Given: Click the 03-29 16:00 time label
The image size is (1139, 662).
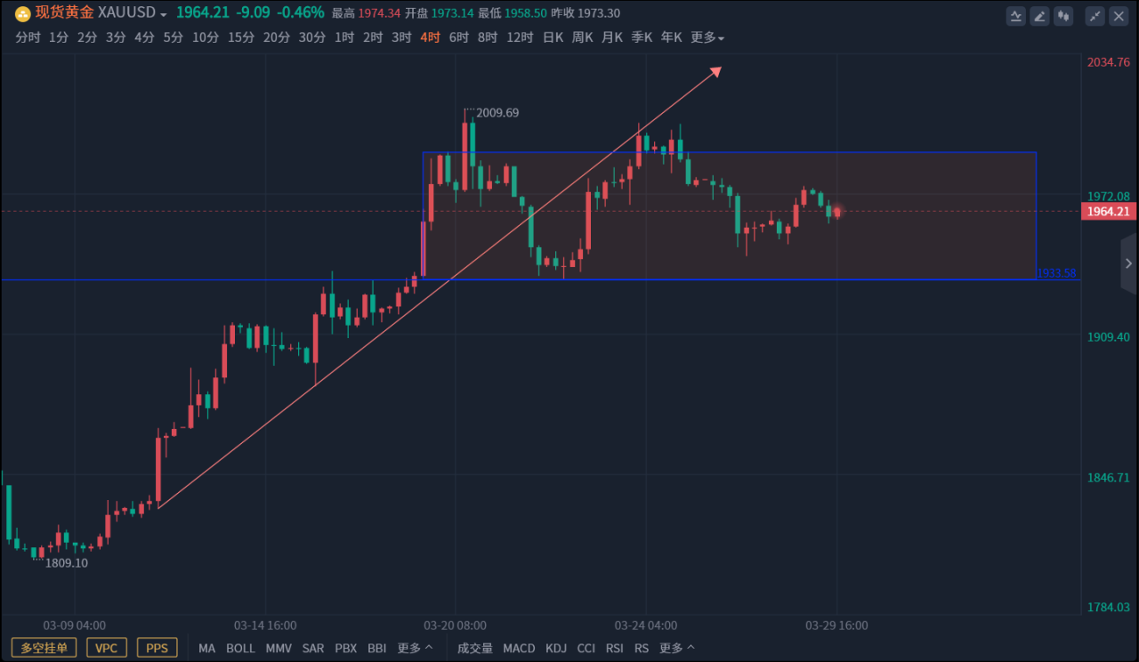Looking at the screenshot, I should pyautogui.click(x=836, y=626).
